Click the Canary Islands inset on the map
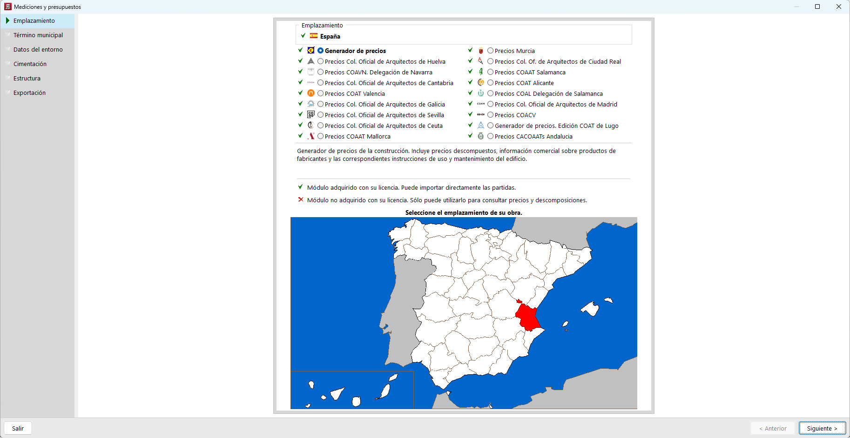This screenshot has height=438, width=850. coord(352,390)
